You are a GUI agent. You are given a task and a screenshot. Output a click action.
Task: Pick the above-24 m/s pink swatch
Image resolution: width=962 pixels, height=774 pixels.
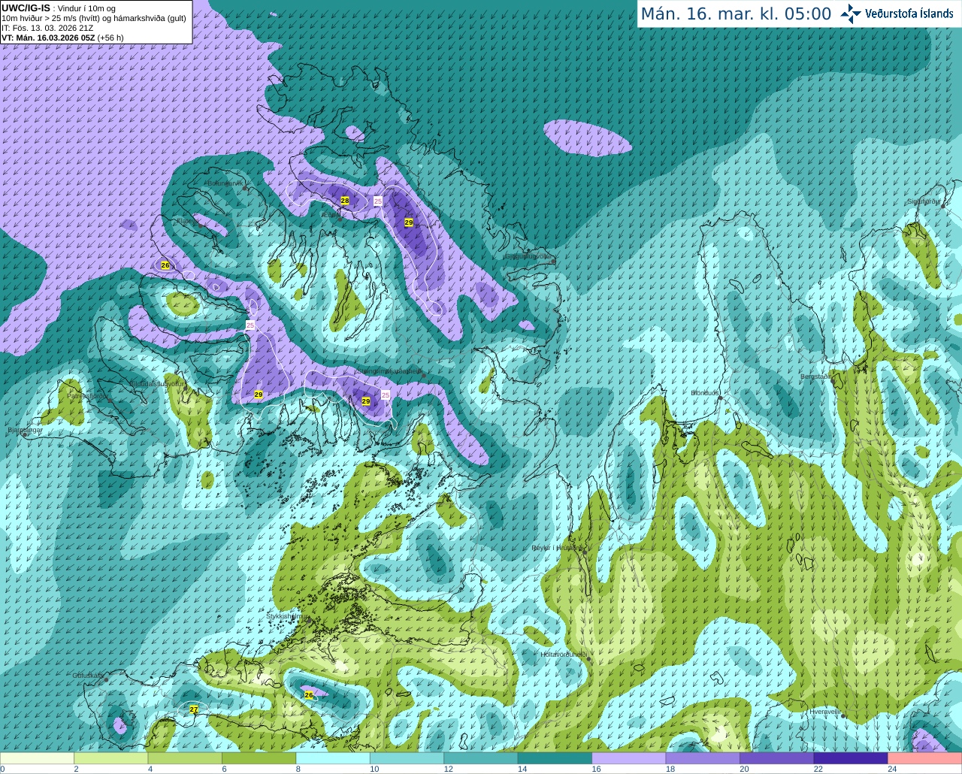tap(925, 758)
